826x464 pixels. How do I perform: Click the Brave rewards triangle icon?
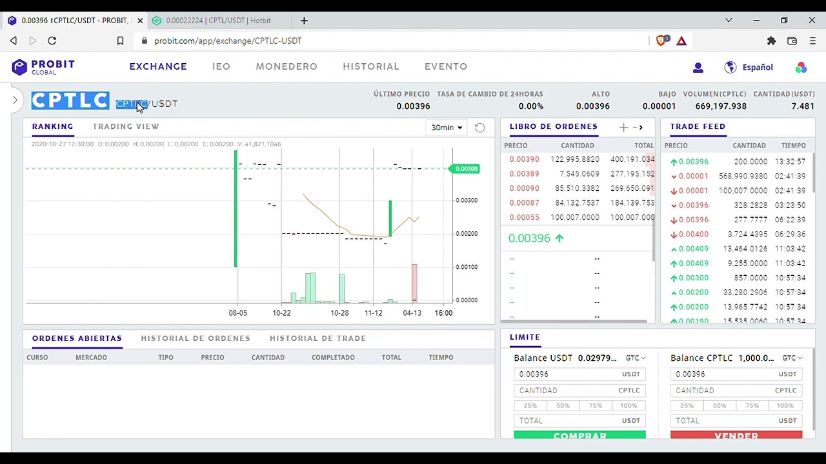tap(681, 41)
